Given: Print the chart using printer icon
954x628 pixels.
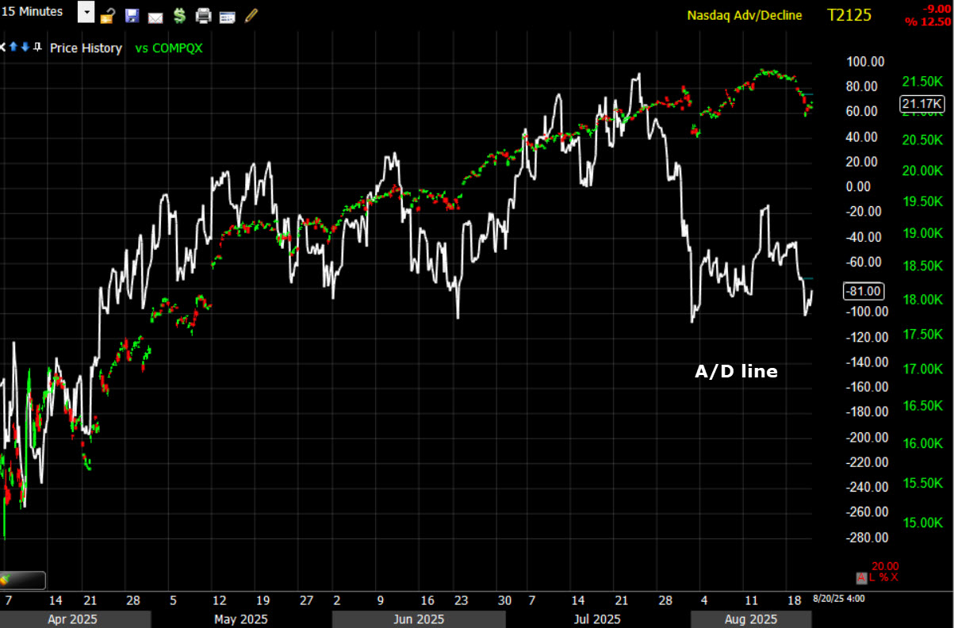Looking at the screenshot, I should point(204,15).
